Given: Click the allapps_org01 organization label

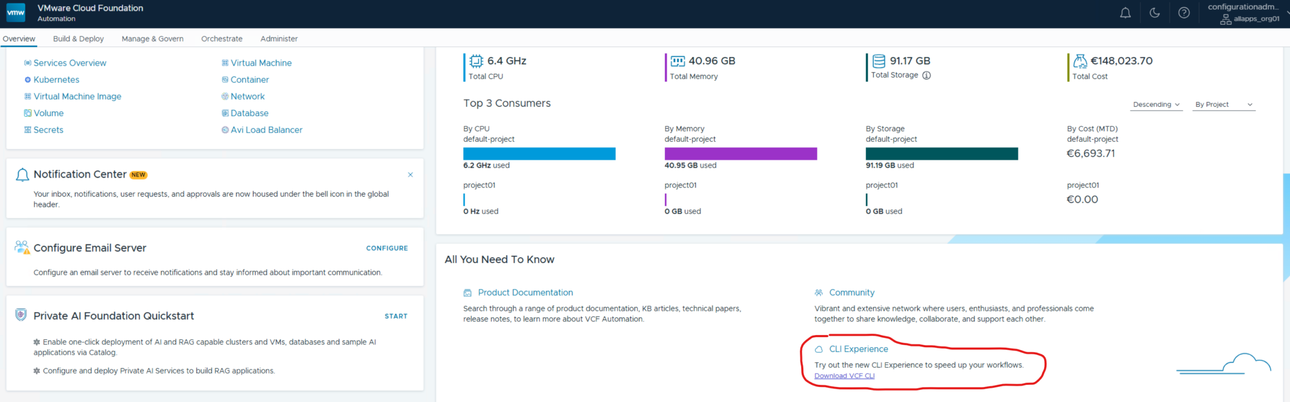Looking at the screenshot, I should tap(1256, 19).
